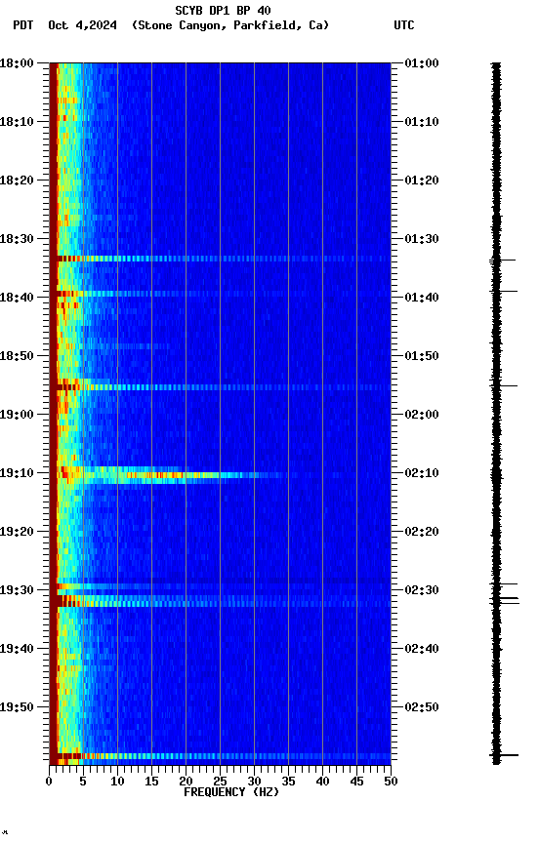Image resolution: width=539 pixels, height=843 pixels.
Task: Click the title text 'SCYB DP1 BP 40'
Action: coord(223,10)
